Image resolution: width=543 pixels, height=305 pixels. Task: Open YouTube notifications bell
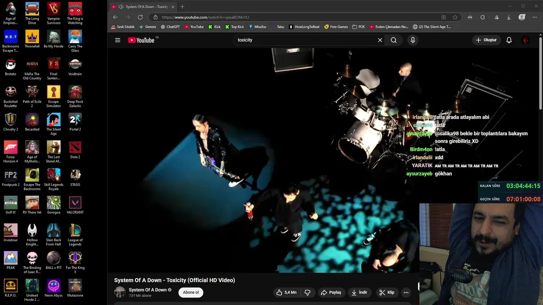(509, 40)
